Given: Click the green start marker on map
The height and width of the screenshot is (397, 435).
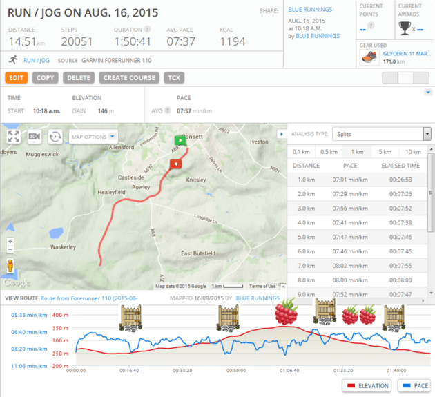Looking at the screenshot, I should tap(180, 140).
